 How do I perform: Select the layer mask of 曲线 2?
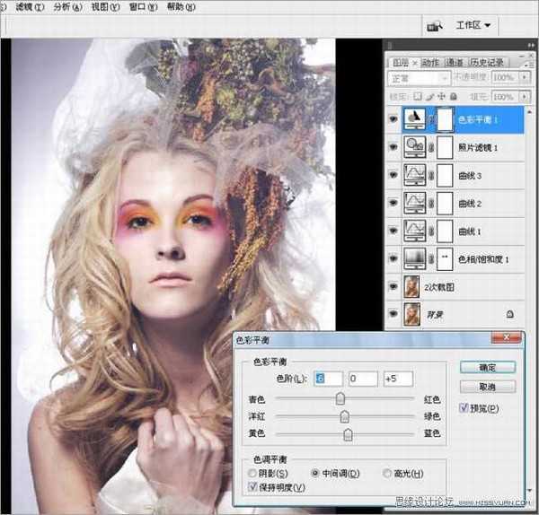click(x=446, y=203)
